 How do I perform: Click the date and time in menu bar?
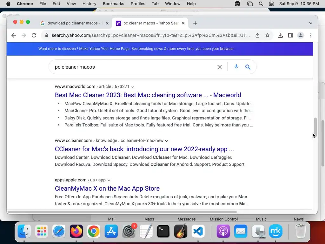(299, 4)
